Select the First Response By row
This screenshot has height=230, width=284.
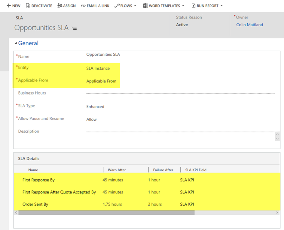coord(38,180)
